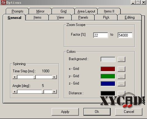This screenshot has width=147, height=119.
Task: Open the z-Grid color picker ellipsis button
Action: click(121, 84)
